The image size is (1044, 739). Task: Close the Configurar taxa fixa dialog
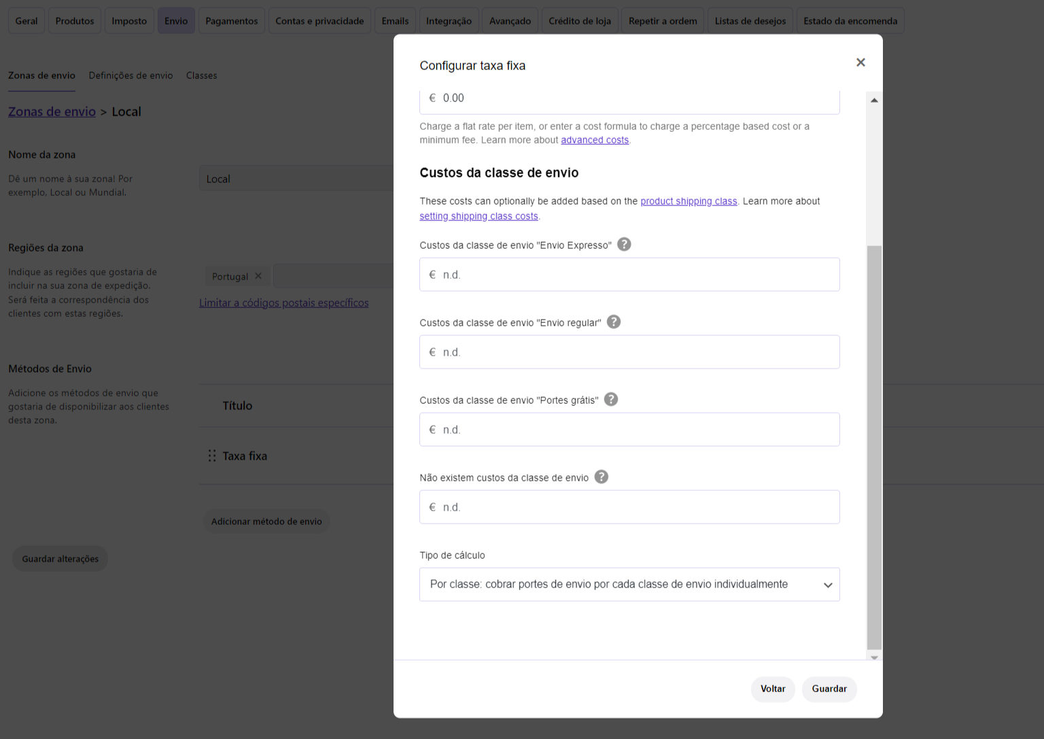860,63
